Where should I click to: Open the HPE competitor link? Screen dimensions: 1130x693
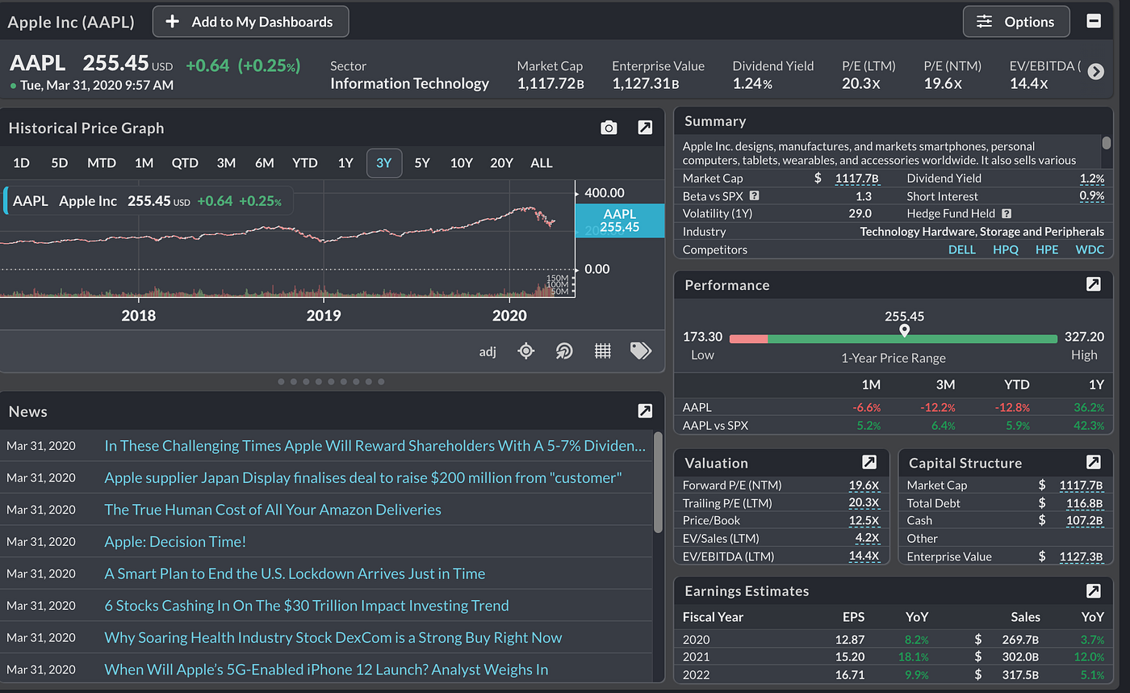tap(1048, 250)
